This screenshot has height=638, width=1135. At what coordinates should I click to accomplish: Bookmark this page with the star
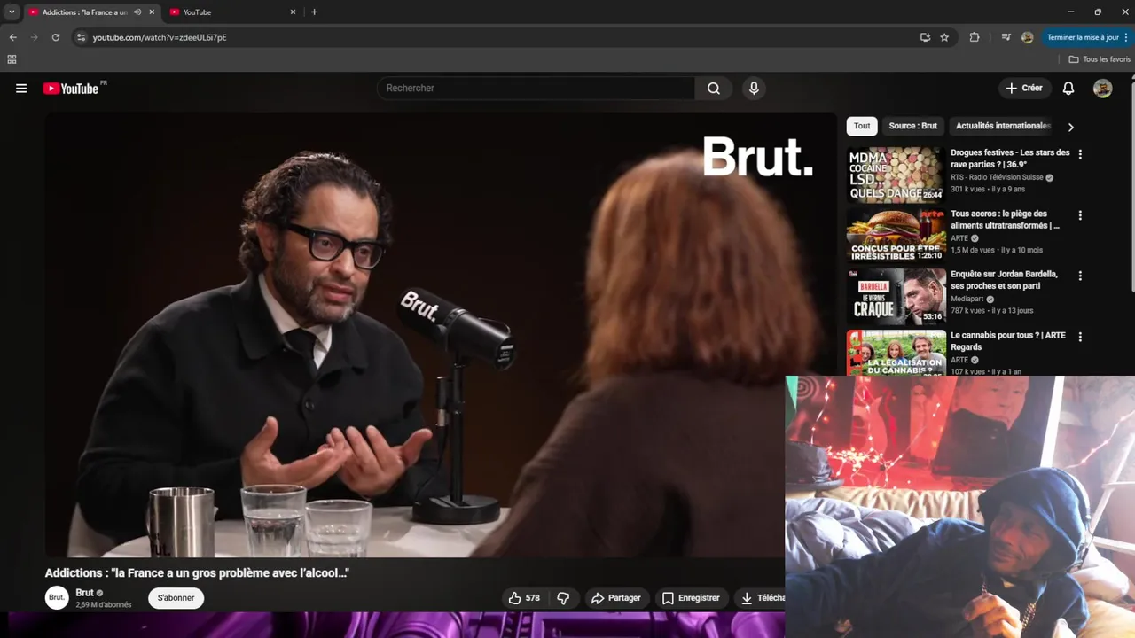click(x=944, y=37)
